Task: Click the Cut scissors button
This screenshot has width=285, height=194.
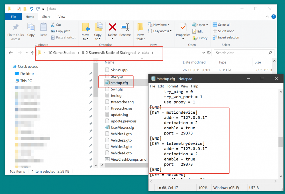Action: point(56,24)
